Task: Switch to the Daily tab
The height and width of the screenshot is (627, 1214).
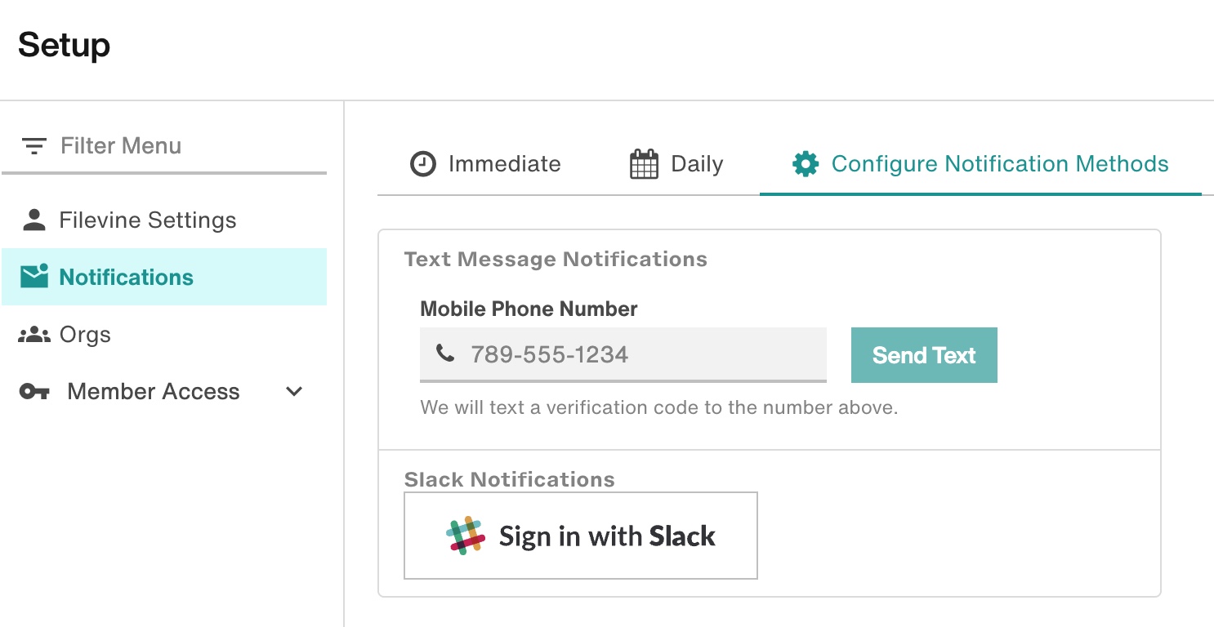Action: [x=676, y=164]
